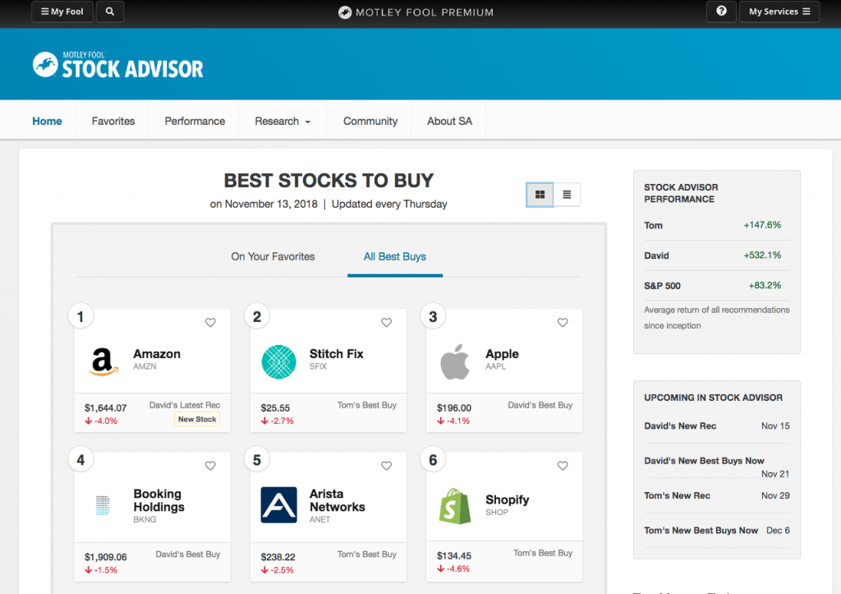Click the Motley Fool Premium logo
The image size is (841, 594).
coord(415,12)
